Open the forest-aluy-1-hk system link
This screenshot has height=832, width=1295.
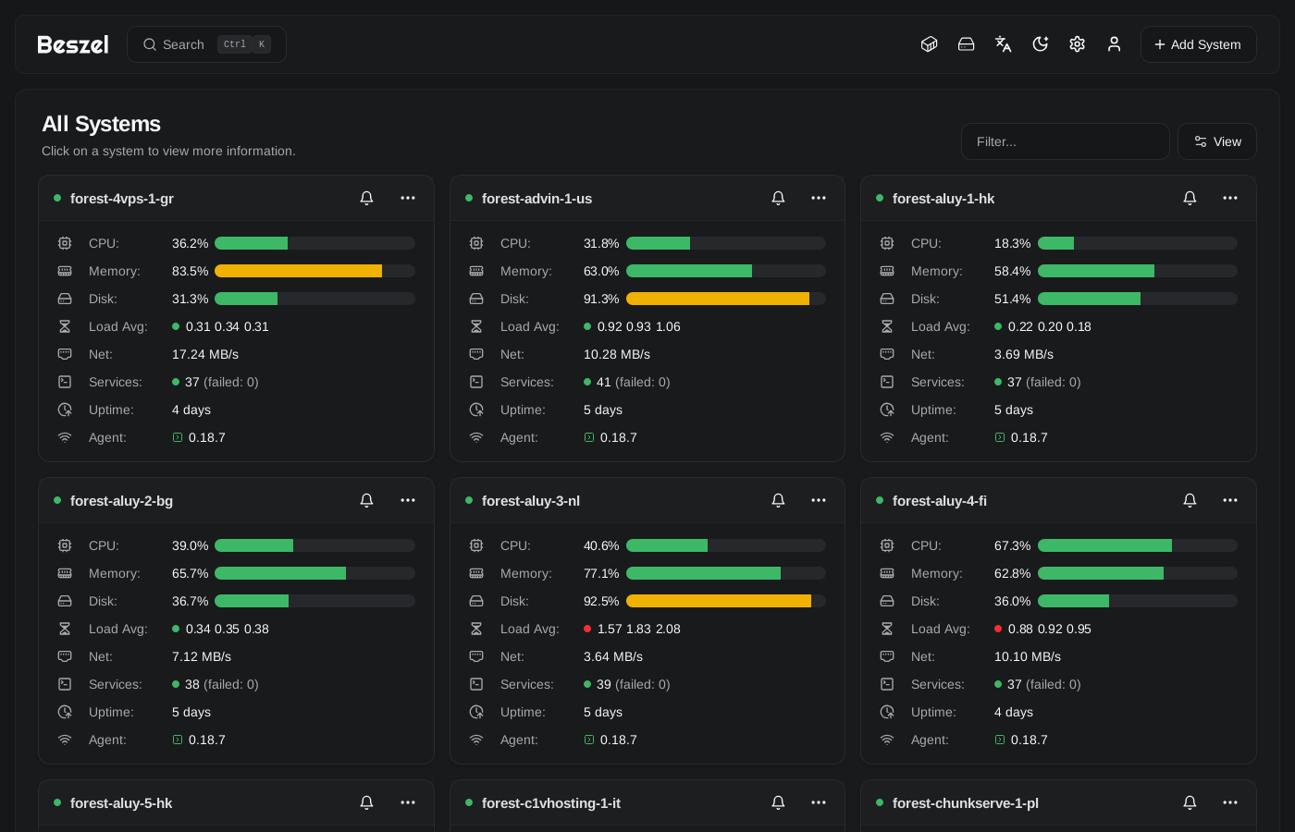click(943, 199)
